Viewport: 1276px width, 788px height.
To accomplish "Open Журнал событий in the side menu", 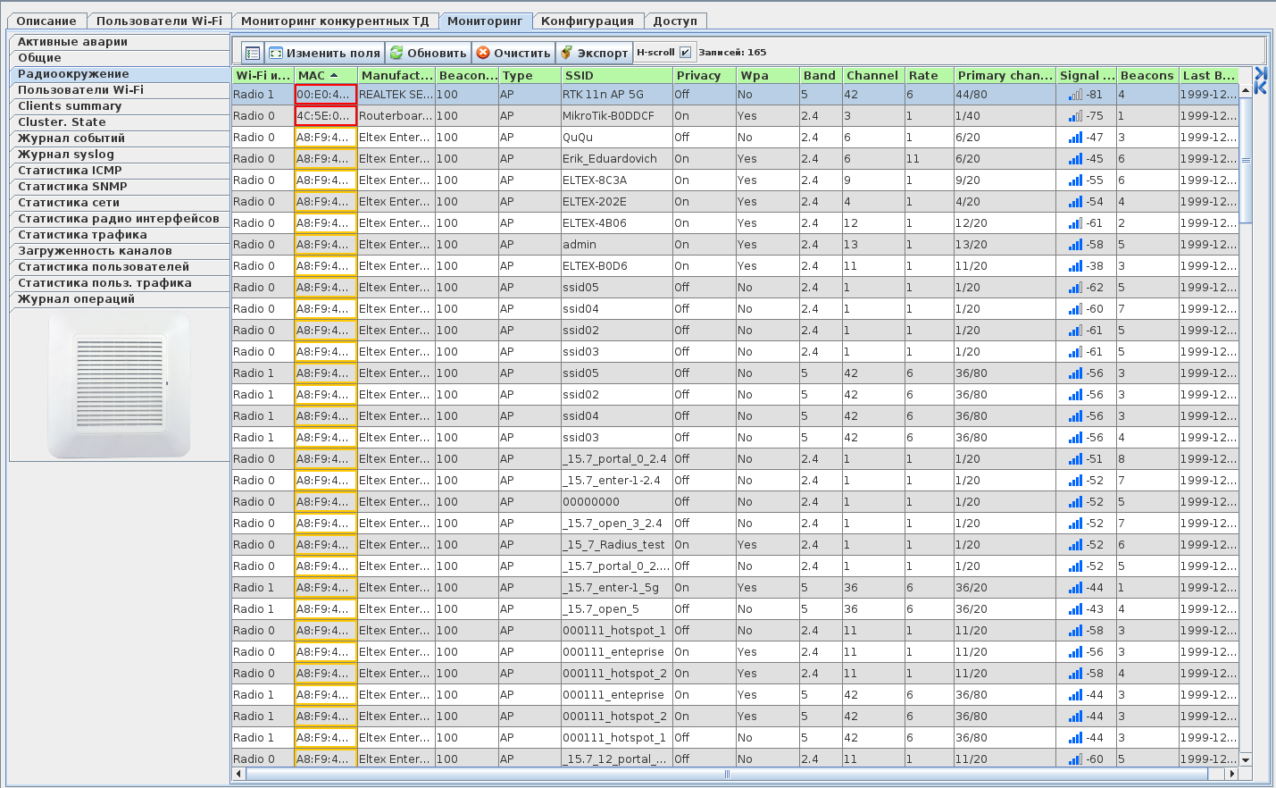I will [71, 138].
